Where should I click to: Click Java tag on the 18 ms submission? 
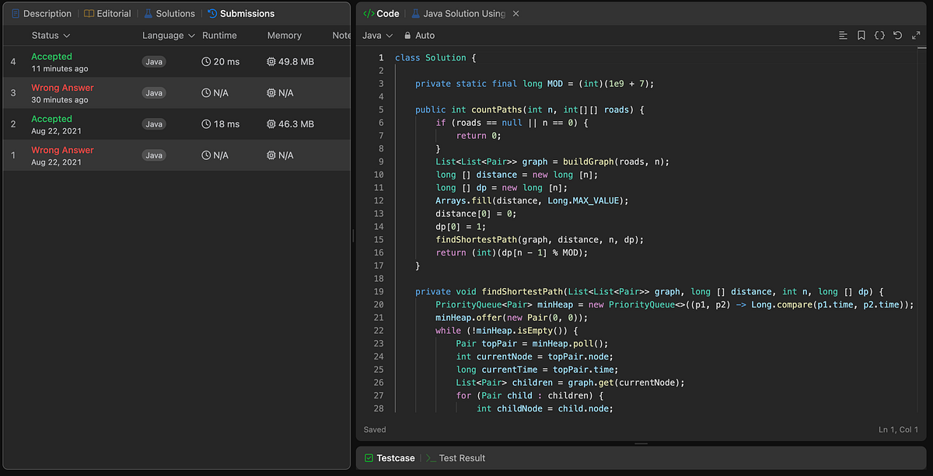pos(154,124)
